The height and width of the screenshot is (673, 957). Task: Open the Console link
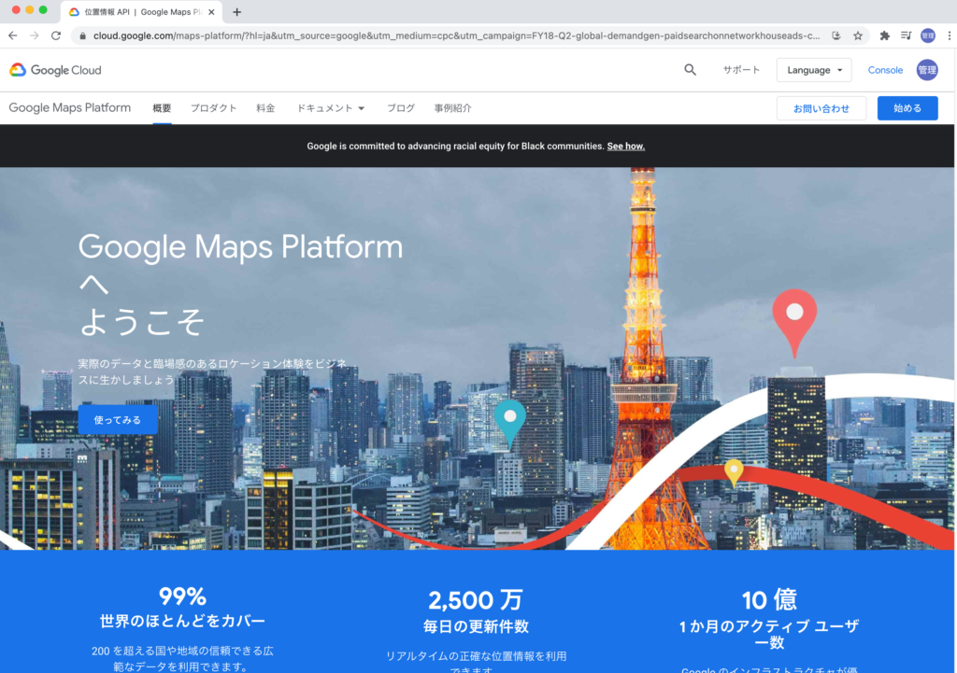[x=885, y=70]
